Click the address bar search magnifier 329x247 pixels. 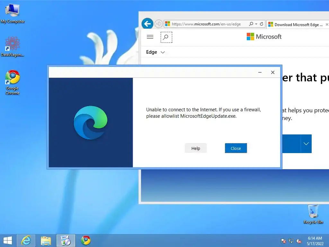click(x=251, y=24)
